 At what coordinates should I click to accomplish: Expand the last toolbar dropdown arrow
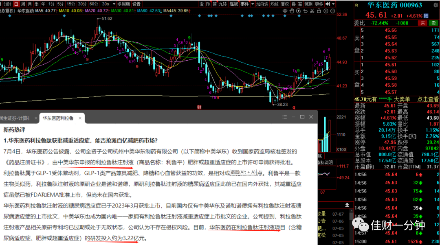pos(333,4)
